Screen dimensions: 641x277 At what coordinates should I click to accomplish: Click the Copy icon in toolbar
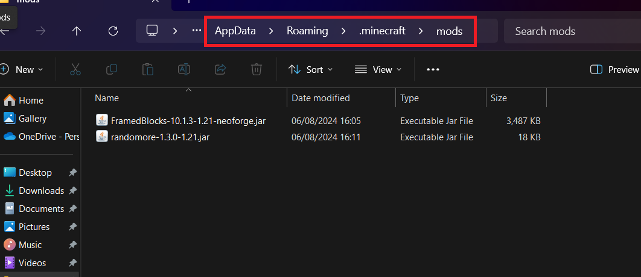[x=112, y=69]
